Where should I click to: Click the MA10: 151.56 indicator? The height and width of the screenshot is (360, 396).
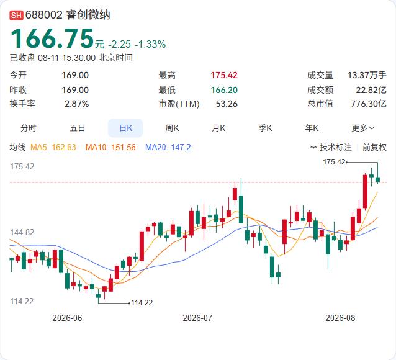(110, 147)
